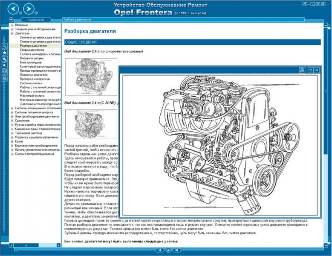332x256 pixels.
Task: Click the tree horizontal scrollbar left arrow
Action: [11, 245]
